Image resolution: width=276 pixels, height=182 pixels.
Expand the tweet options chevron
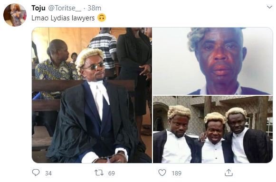click(269, 7)
